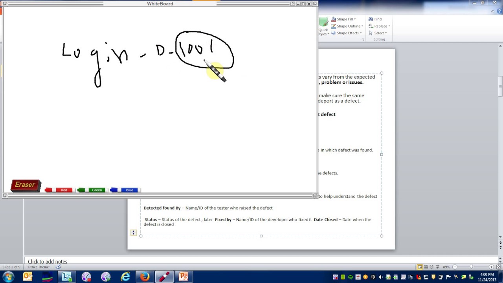This screenshot has height=283, width=503.
Task: Pick the Eraser tool on the WhiteBoard
Action: tap(26, 185)
